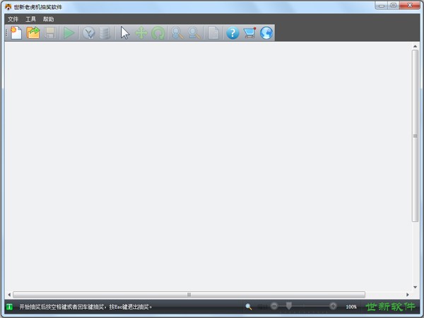424x318 pixels.
Task: Open the website via the globe icon
Action: coord(266,33)
